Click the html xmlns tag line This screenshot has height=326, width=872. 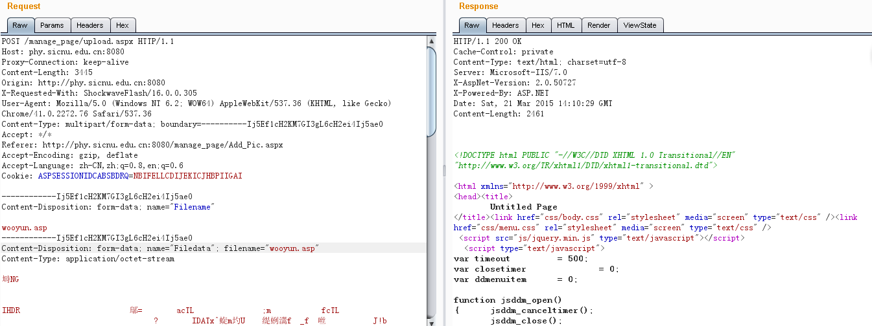[x=553, y=186]
